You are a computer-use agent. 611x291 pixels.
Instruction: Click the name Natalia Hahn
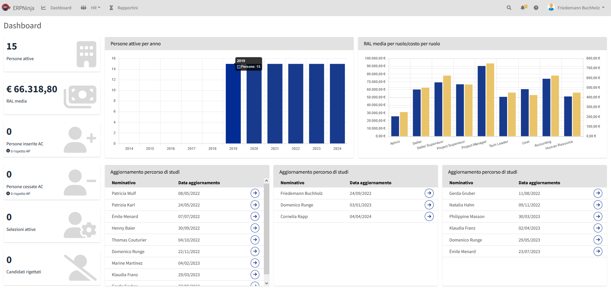tap(462, 205)
